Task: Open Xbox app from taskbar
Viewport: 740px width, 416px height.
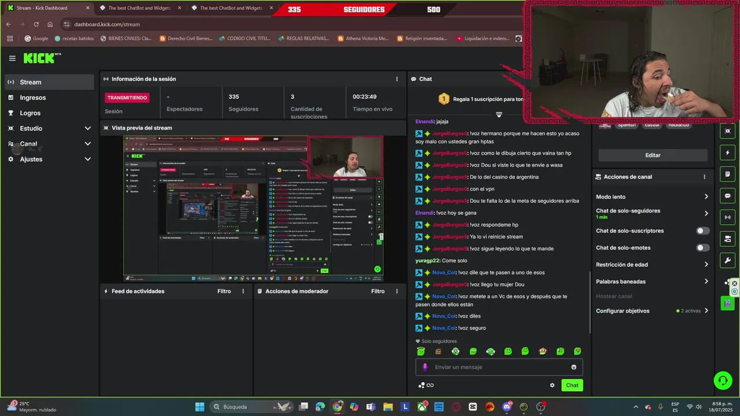Action: click(x=422, y=407)
